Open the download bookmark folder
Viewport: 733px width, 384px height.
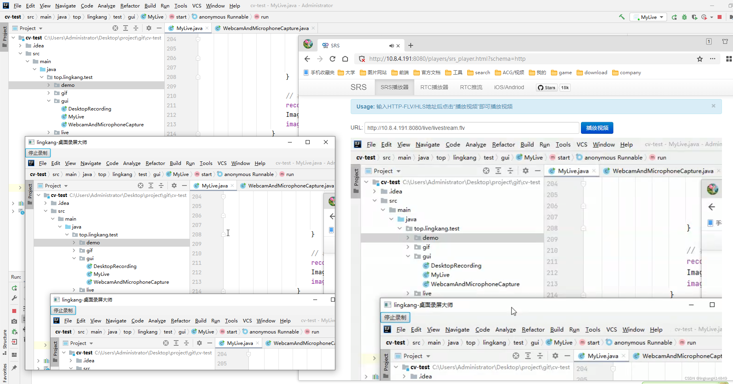(592, 73)
